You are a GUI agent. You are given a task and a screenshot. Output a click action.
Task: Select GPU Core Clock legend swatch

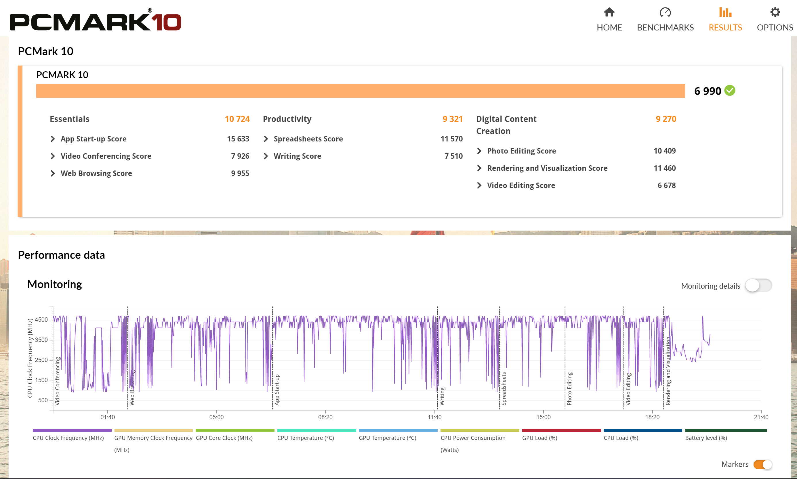[x=235, y=430]
